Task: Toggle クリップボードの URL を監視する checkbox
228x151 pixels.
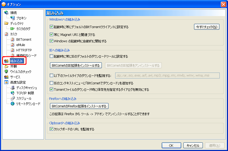Action: coord(51,129)
